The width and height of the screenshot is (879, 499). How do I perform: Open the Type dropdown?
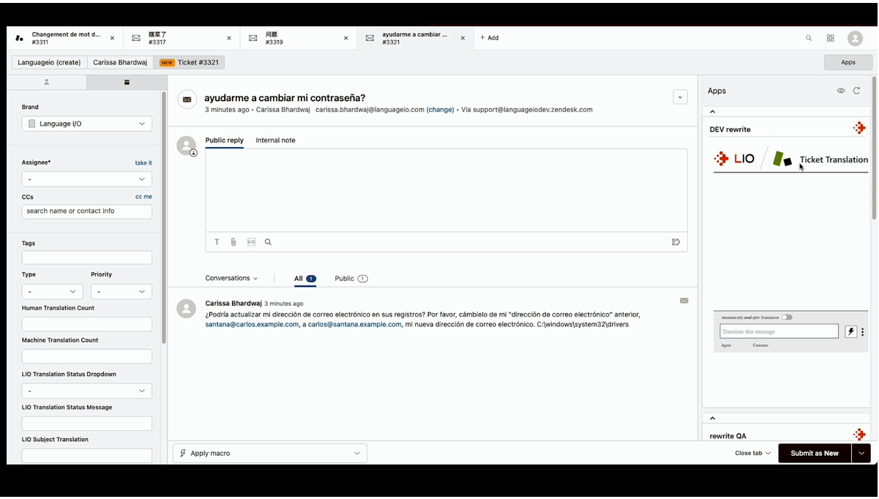pyautogui.click(x=52, y=291)
